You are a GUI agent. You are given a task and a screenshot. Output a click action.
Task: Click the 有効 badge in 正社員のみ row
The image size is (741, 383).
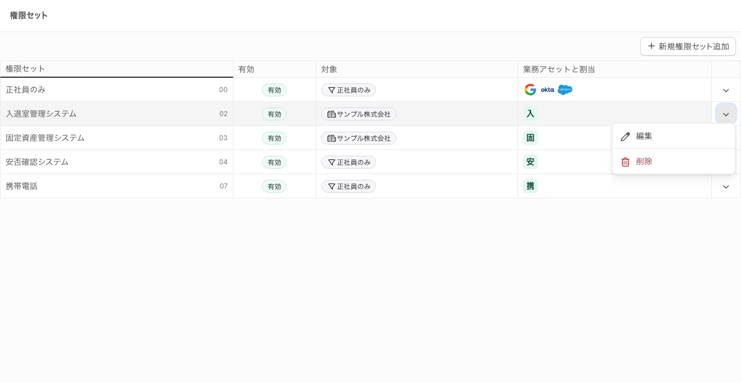(274, 90)
